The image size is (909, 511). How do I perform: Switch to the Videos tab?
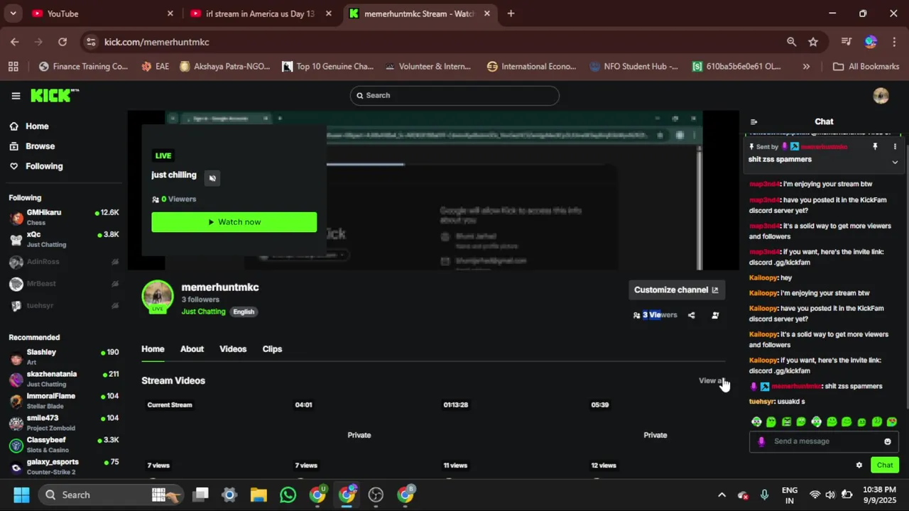click(x=233, y=349)
